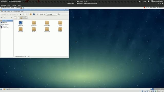Image resolution: width=164 pixels, height=92 pixels.
Task: Open the Go menu
Action: pyautogui.click(x=12, y=12)
